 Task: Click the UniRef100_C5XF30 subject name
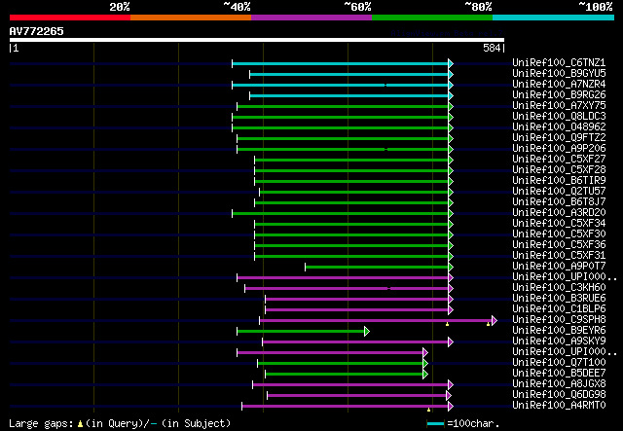(559, 233)
